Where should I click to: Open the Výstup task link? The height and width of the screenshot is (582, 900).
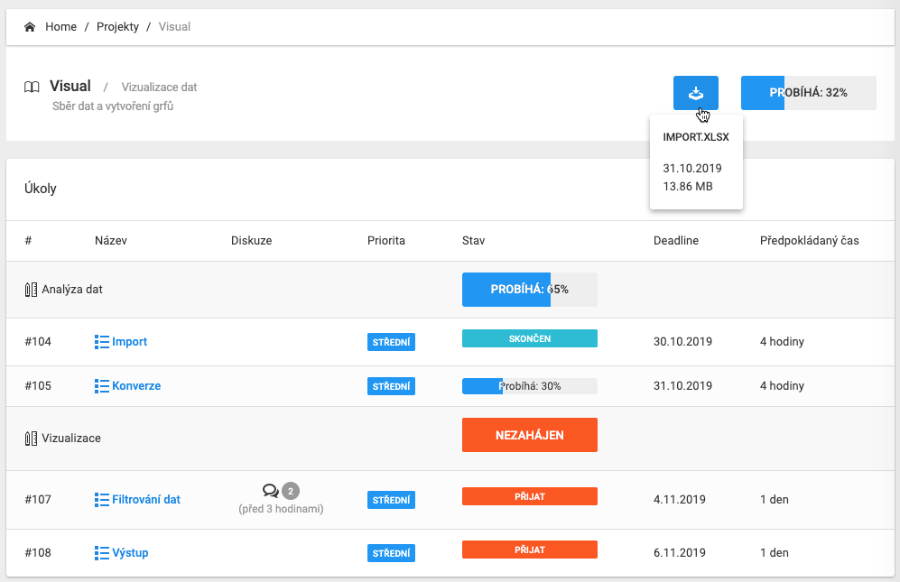(x=130, y=553)
